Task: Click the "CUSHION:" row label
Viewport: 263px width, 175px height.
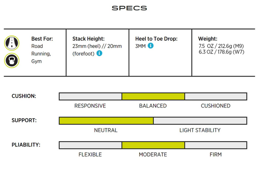Action: [24, 96]
